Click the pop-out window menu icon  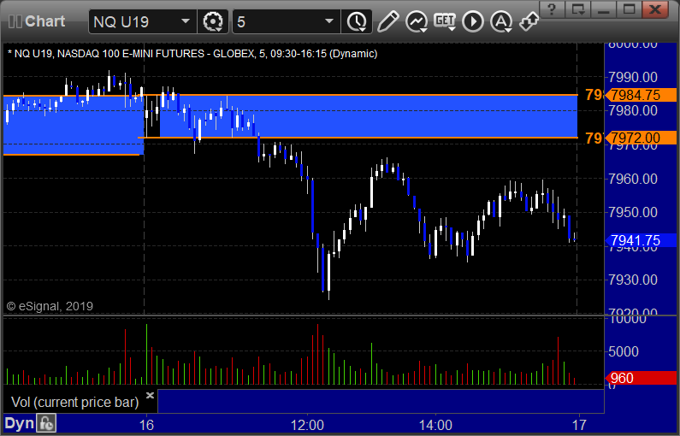tap(578, 9)
